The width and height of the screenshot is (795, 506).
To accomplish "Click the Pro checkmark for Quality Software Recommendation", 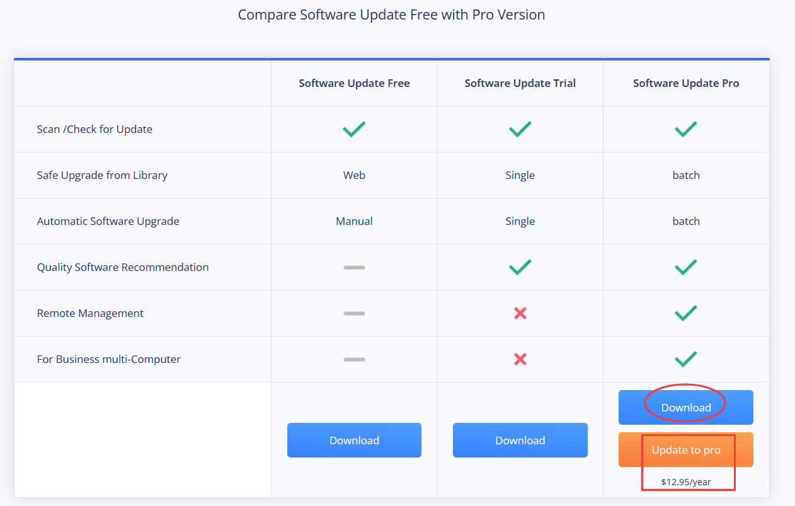I will (x=686, y=267).
